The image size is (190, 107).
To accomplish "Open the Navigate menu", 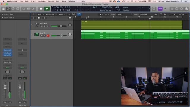I will 42,1.
